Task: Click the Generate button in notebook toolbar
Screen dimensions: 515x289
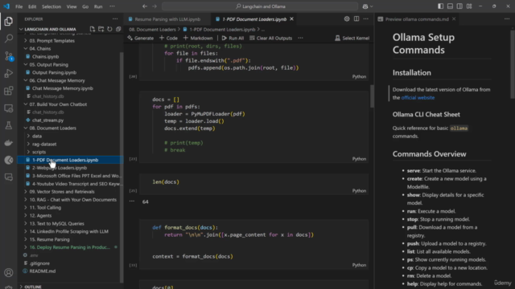Action: (x=141, y=38)
